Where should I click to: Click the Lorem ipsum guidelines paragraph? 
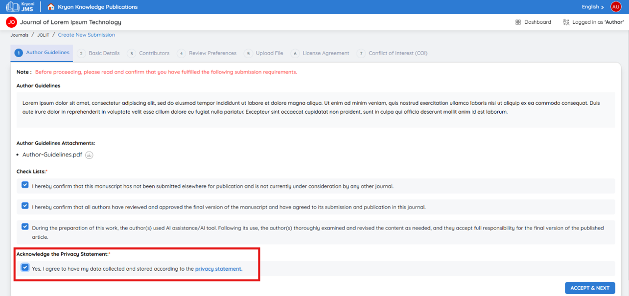(x=311, y=107)
